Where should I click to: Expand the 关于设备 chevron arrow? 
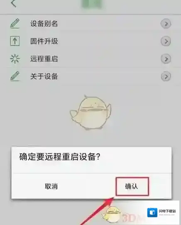tap(166, 76)
